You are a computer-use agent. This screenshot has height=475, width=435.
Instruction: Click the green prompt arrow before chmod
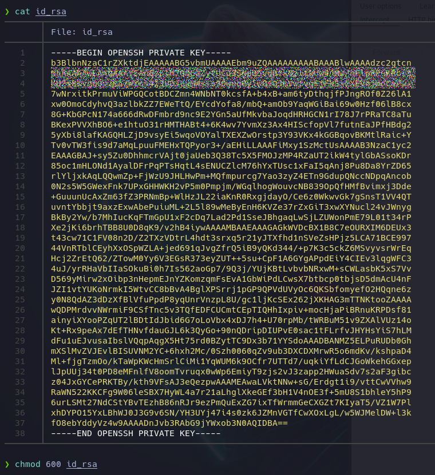point(7,464)
